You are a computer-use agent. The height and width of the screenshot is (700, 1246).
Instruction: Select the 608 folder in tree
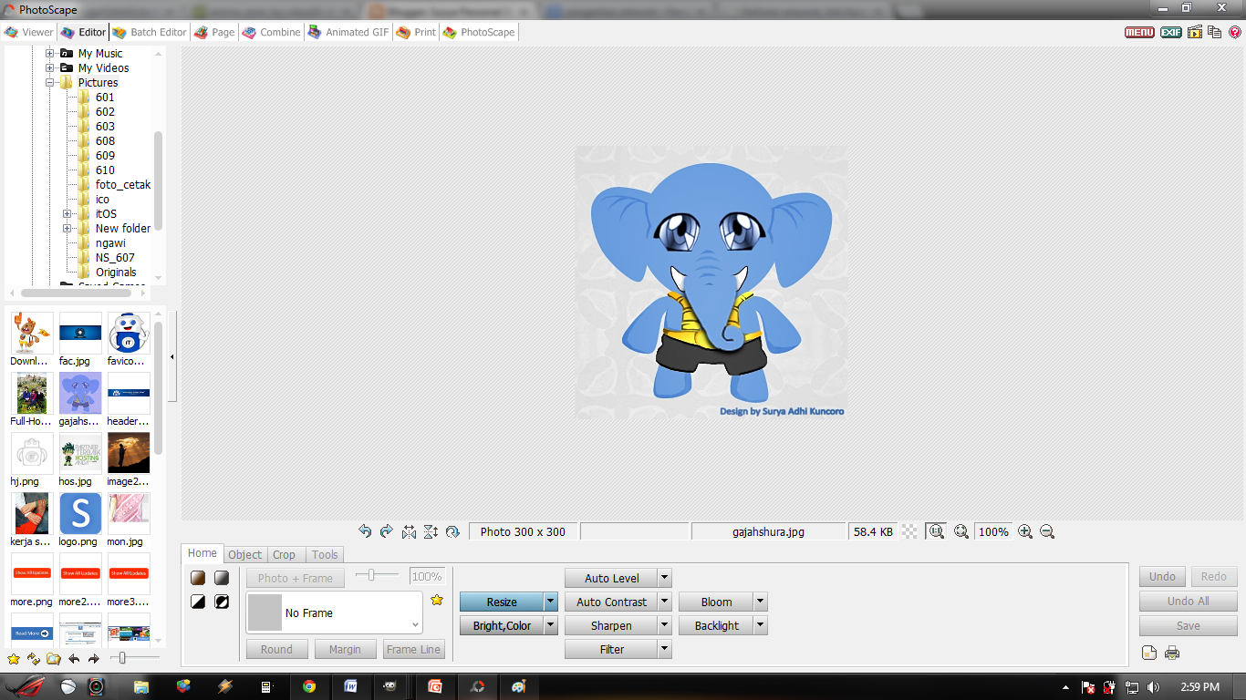coord(105,140)
